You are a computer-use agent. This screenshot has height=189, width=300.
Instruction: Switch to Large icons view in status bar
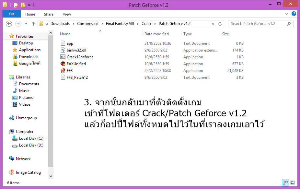(293, 183)
